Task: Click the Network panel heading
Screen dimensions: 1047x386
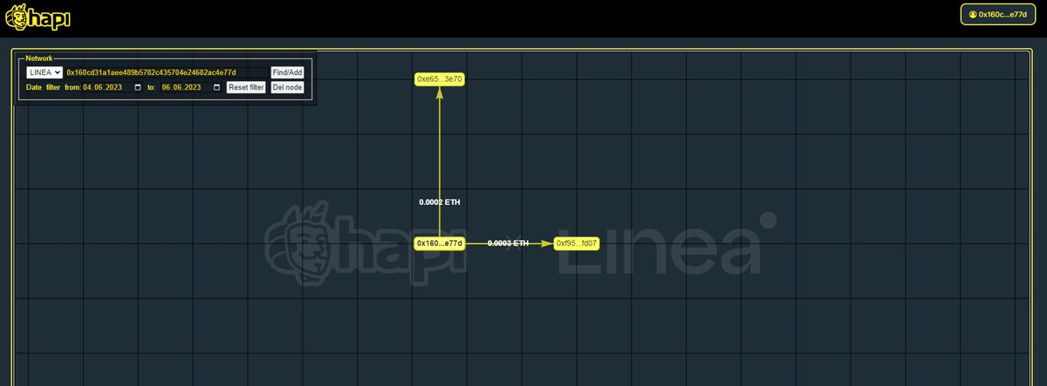Action: (39, 58)
